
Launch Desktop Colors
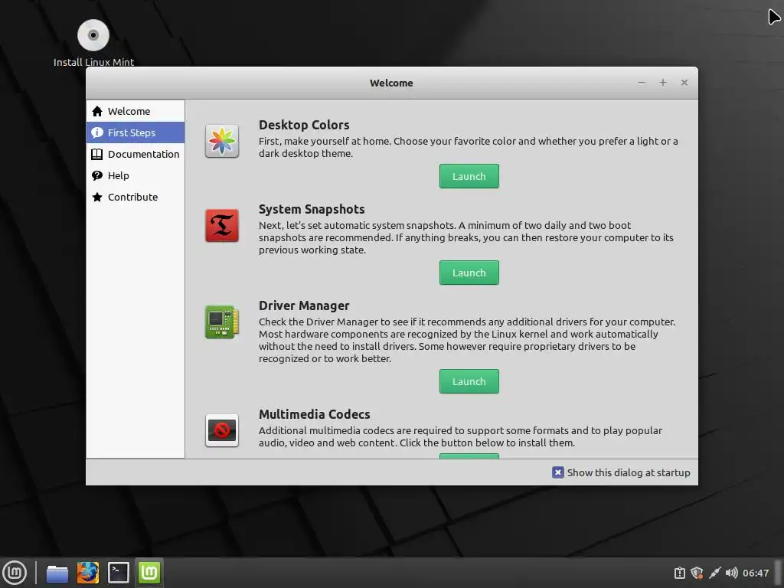[469, 176]
